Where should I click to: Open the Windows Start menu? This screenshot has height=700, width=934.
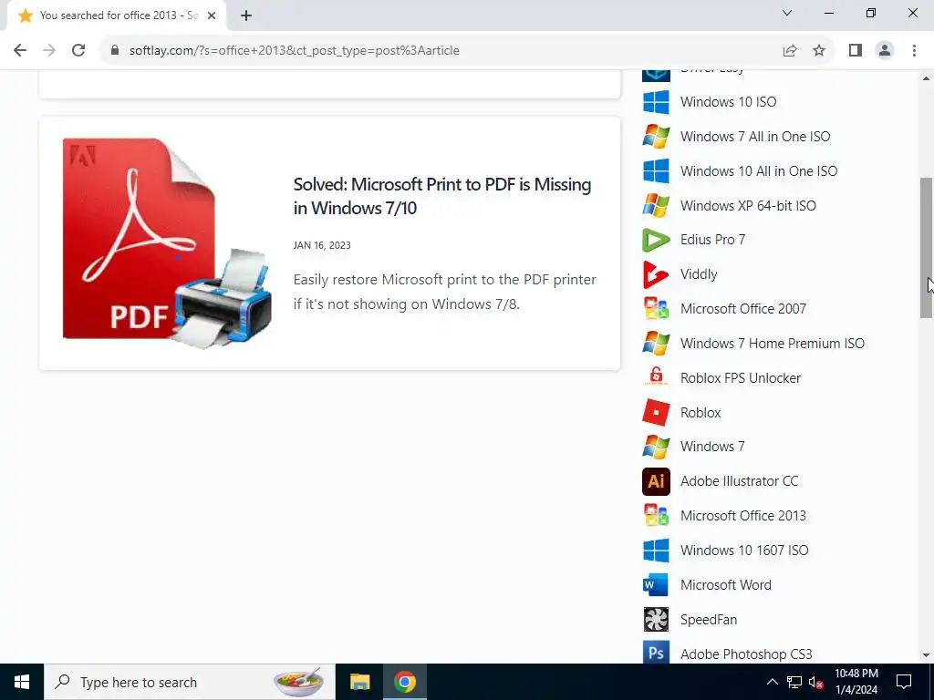(22, 682)
